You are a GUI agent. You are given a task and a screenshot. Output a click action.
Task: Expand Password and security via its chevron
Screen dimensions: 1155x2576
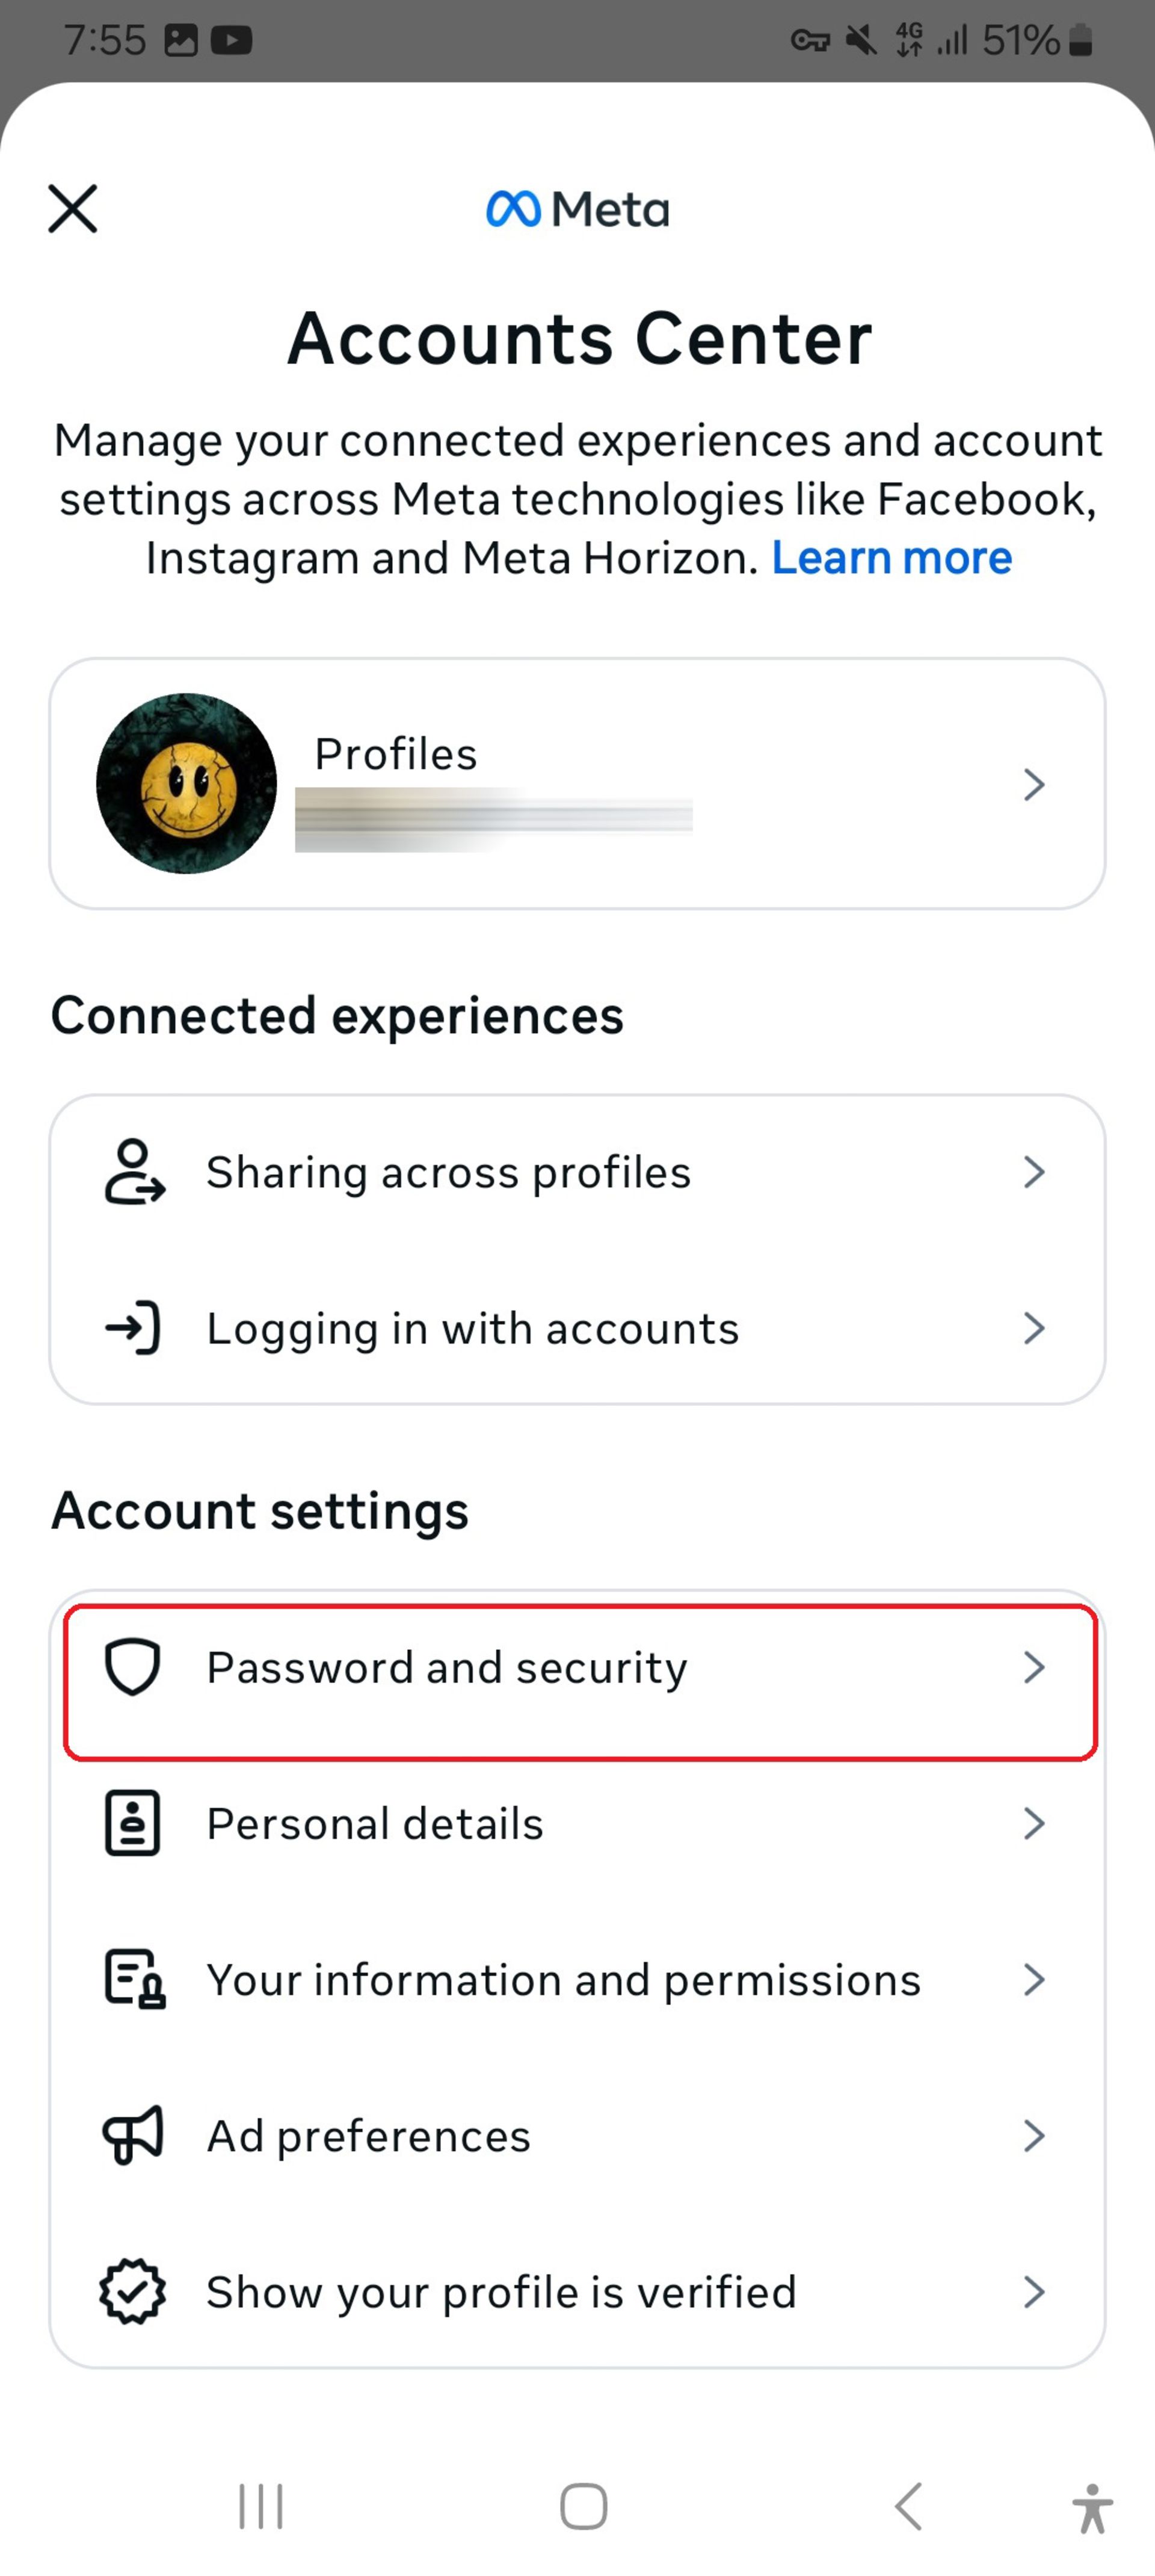coord(1034,1667)
